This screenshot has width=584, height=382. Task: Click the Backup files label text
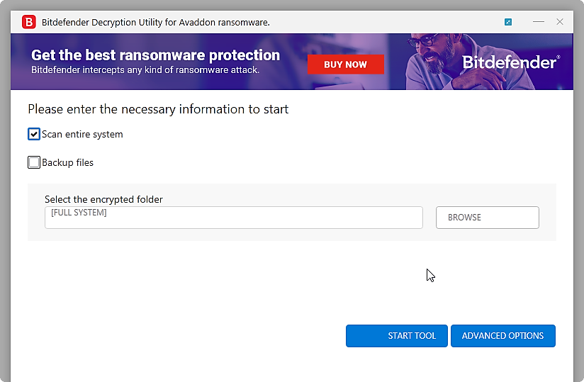[67, 162]
